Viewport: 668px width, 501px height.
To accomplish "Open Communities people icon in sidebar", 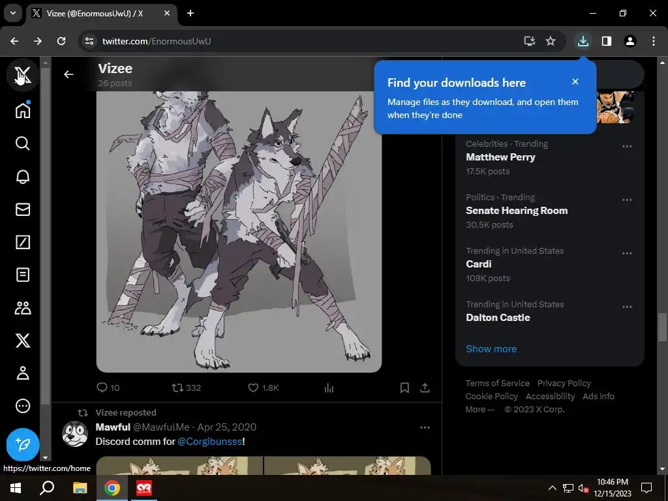I will (23, 308).
